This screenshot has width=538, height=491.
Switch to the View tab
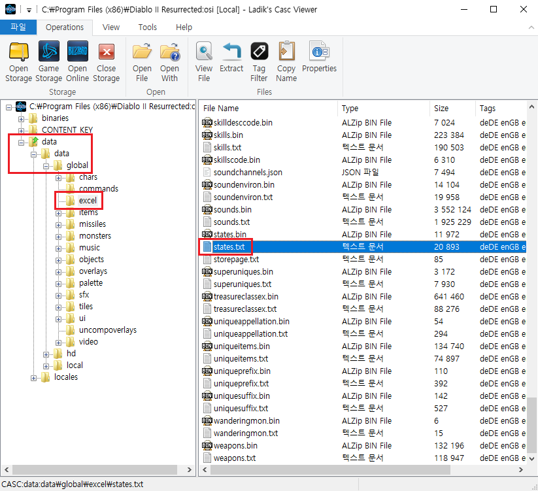click(x=111, y=27)
